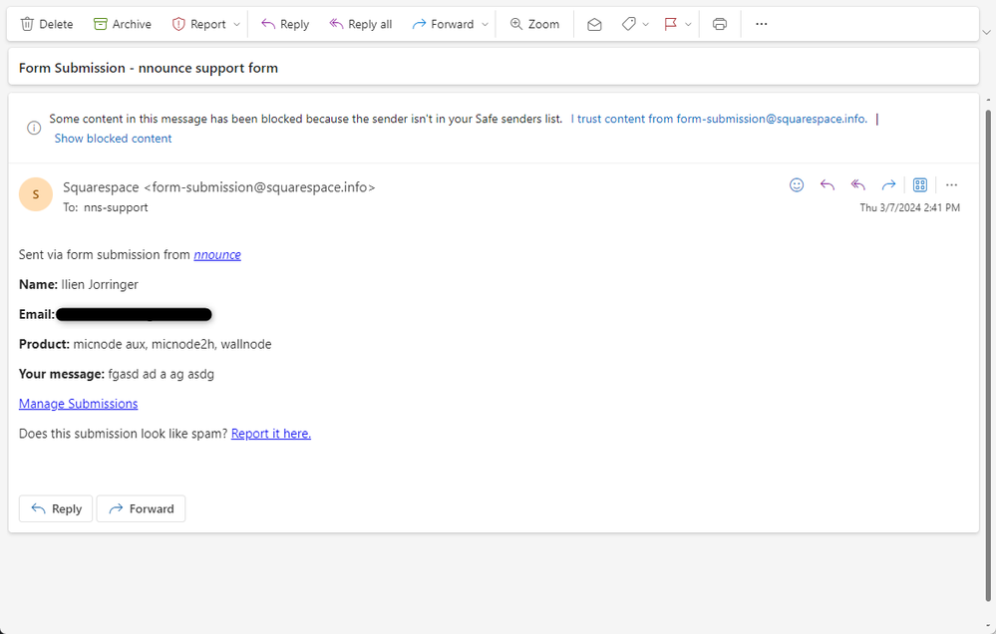Click the name Ilien Jorringer

[100, 284]
